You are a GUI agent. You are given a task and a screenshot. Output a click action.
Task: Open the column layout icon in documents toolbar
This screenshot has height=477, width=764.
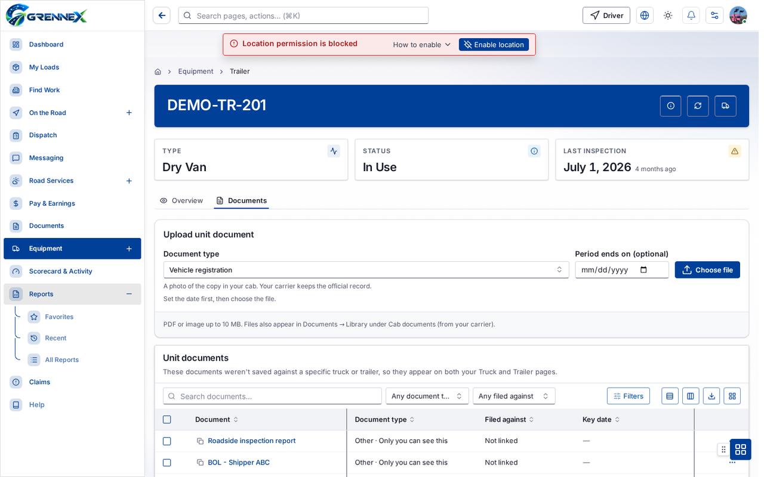coord(691,396)
